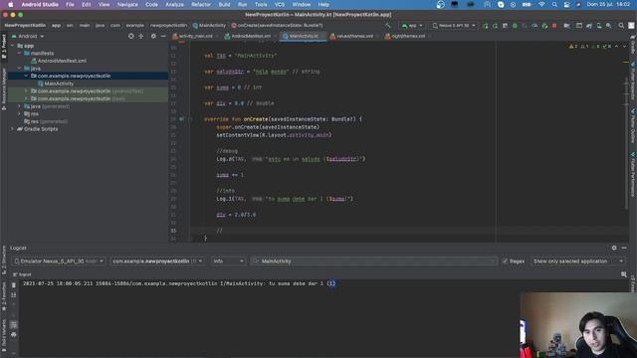Click MainActivity in the breadcrumb bar
The image size is (637, 358).
tap(209, 25)
